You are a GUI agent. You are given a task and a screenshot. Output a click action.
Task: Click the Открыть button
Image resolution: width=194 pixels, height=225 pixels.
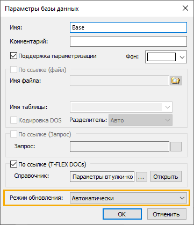pos(166,177)
